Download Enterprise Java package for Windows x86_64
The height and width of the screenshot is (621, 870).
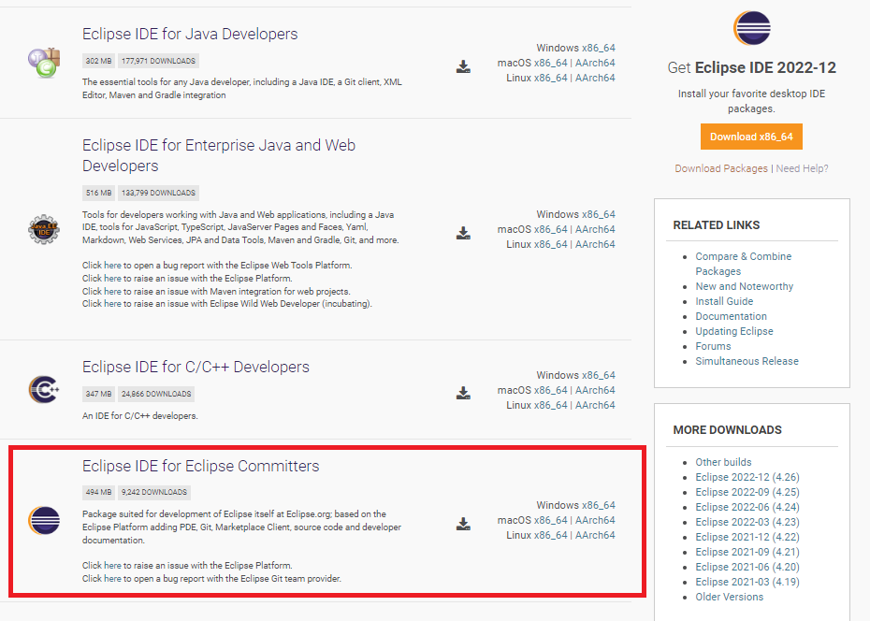[x=599, y=214]
